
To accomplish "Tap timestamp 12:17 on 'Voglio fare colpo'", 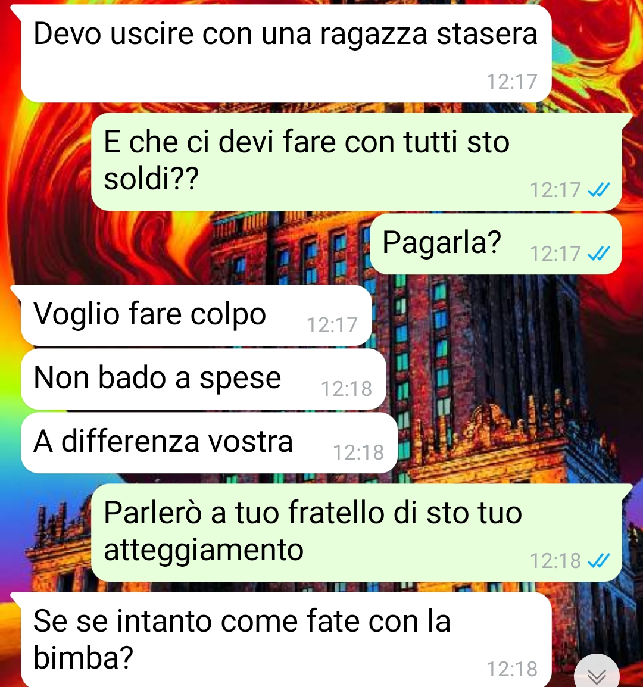I will [x=332, y=325].
